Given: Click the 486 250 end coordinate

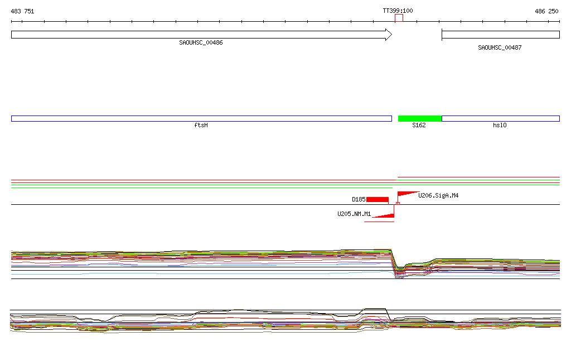Looking at the screenshot, I should tap(546, 11).
